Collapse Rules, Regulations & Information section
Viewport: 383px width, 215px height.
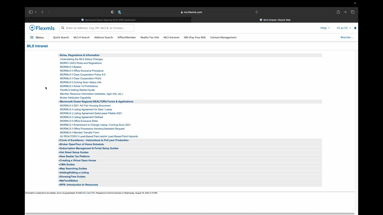(x=79, y=55)
